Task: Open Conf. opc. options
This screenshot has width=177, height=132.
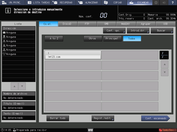Action: tap(114, 31)
